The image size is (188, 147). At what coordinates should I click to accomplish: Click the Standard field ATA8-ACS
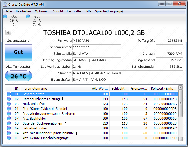128,73
